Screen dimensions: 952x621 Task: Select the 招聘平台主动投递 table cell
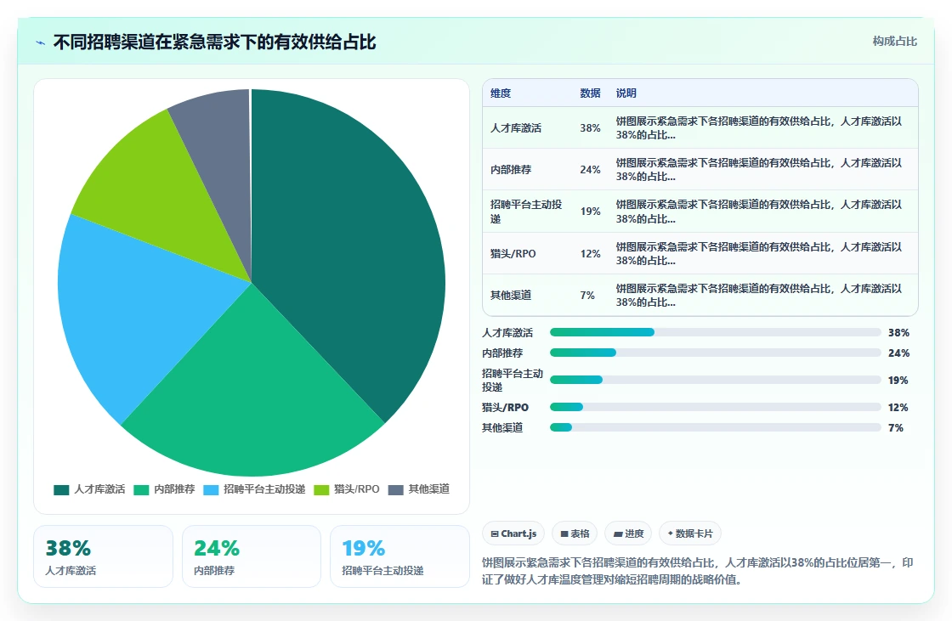(526, 212)
